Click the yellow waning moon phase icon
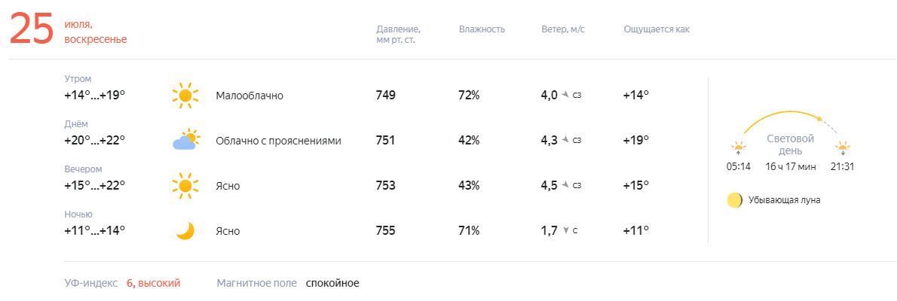This screenshot has height=301, width=897. click(x=734, y=200)
